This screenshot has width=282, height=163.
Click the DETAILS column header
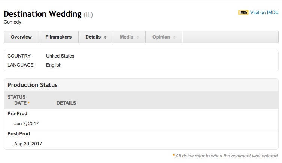point(66,103)
